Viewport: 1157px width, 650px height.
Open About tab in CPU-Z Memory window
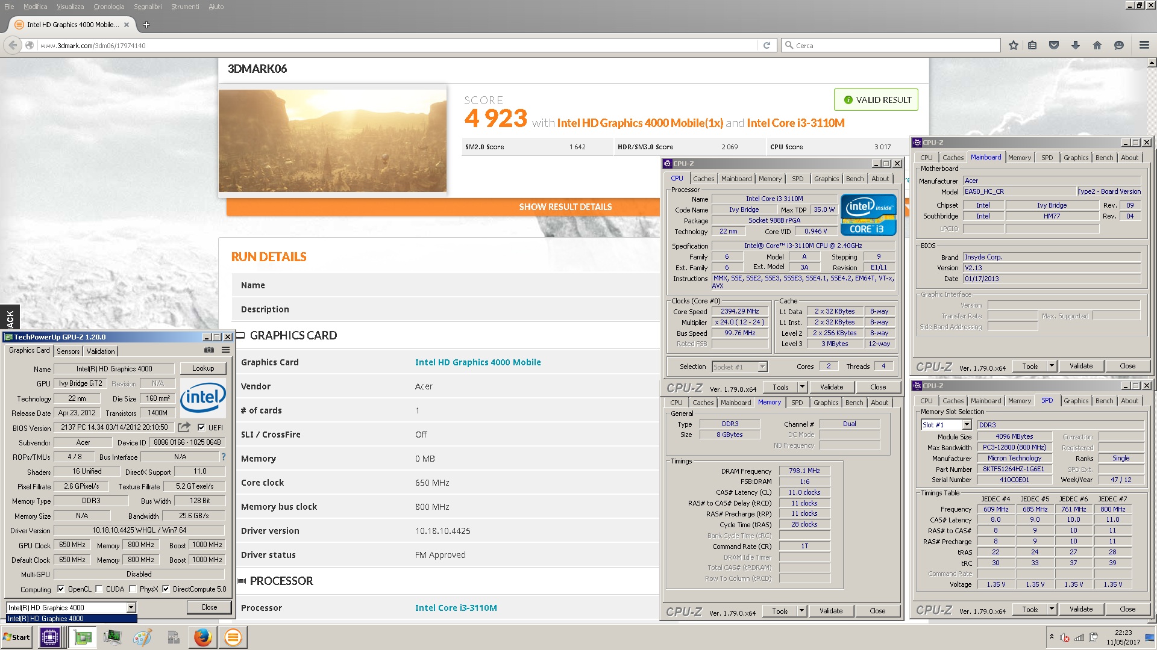(x=879, y=403)
